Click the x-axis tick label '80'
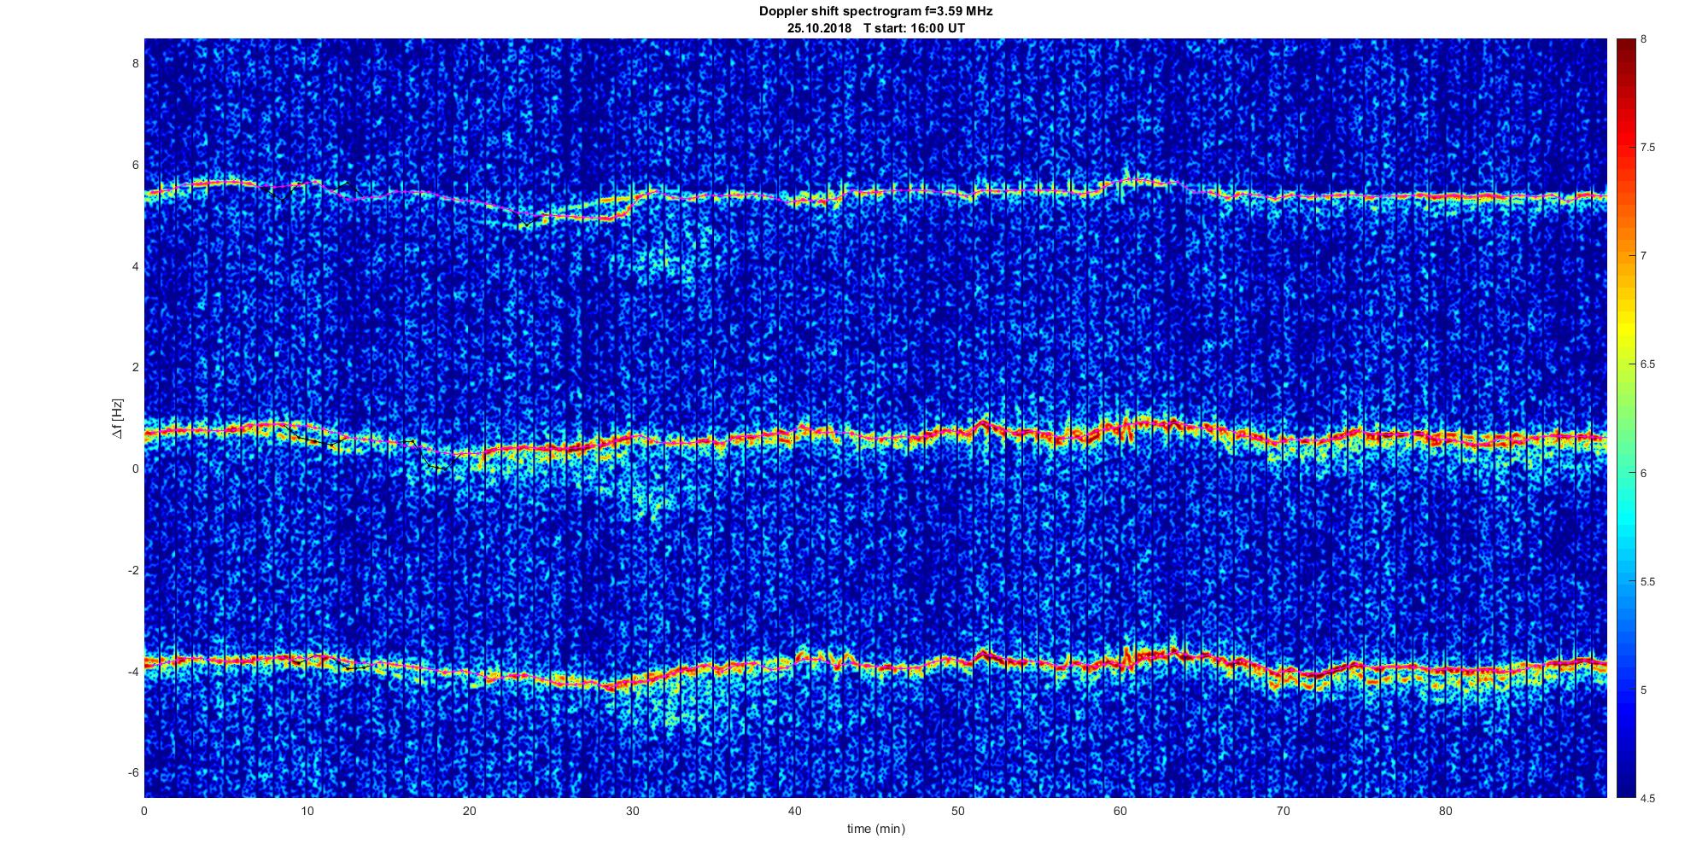1708x856 pixels. [x=1445, y=811]
